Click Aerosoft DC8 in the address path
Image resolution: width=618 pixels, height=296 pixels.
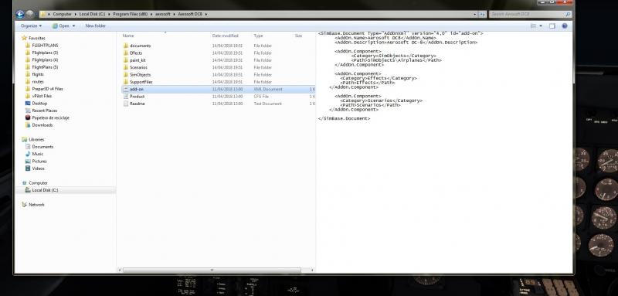tap(190, 14)
